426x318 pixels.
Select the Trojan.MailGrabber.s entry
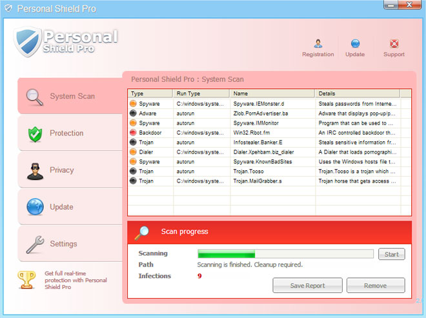[x=258, y=181]
